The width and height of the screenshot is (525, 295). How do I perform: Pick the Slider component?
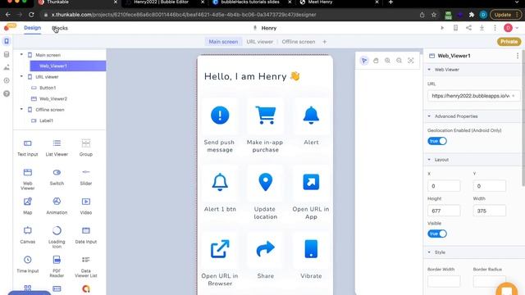[x=85, y=177]
